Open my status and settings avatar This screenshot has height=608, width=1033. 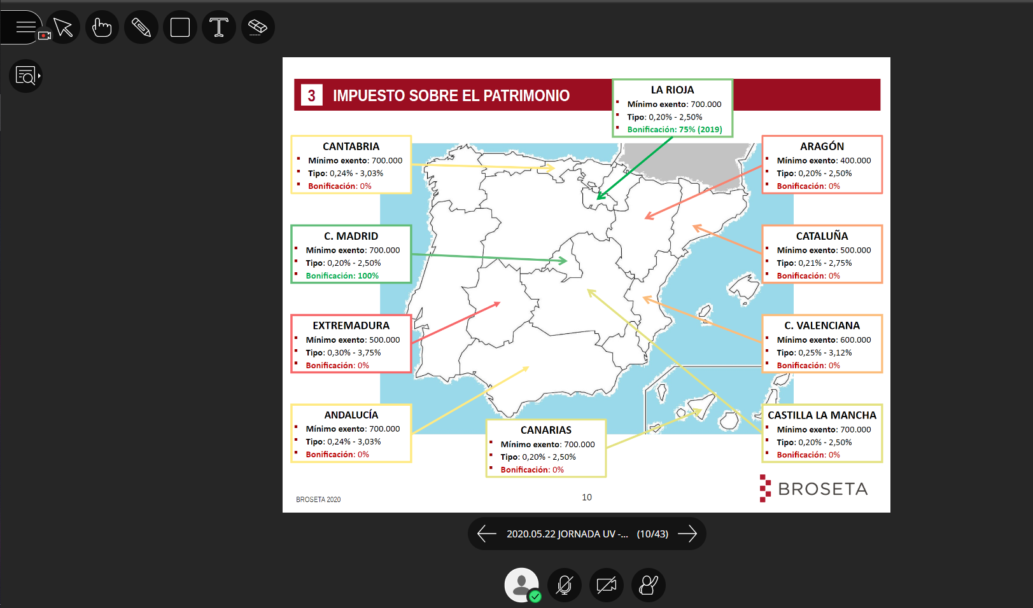point(522,585)
